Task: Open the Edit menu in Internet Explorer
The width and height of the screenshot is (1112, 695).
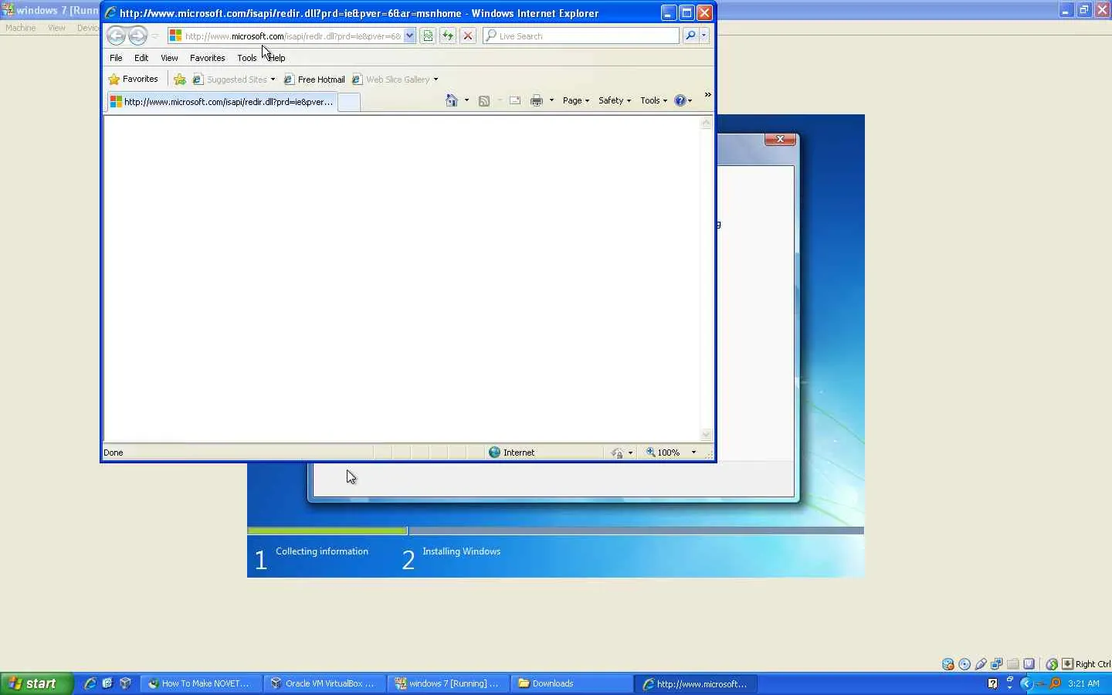Action: (x=141, y=58)
